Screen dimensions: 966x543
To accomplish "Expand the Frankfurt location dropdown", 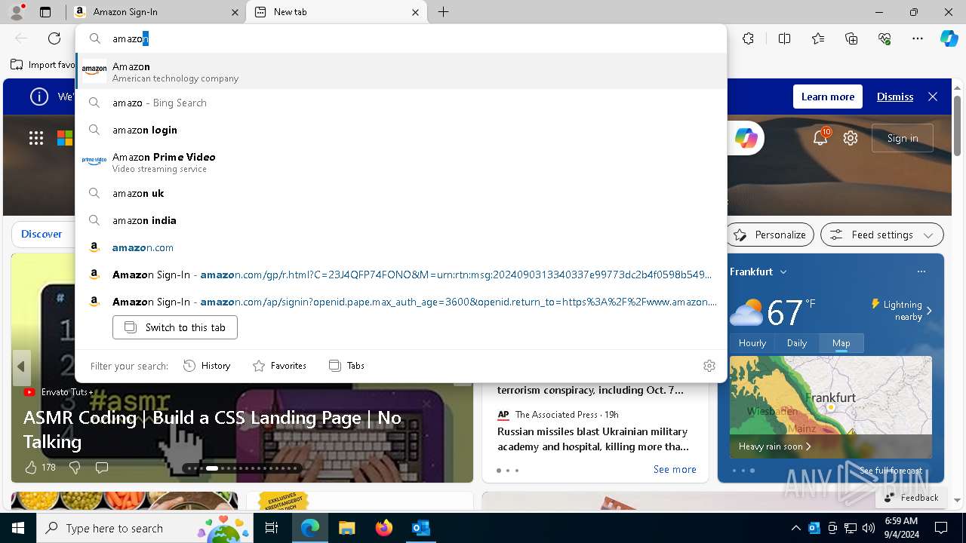I will 783,271.
